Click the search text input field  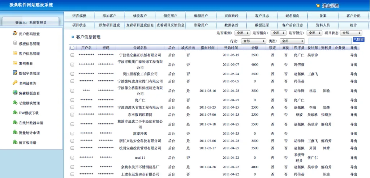tap(330, 41)
